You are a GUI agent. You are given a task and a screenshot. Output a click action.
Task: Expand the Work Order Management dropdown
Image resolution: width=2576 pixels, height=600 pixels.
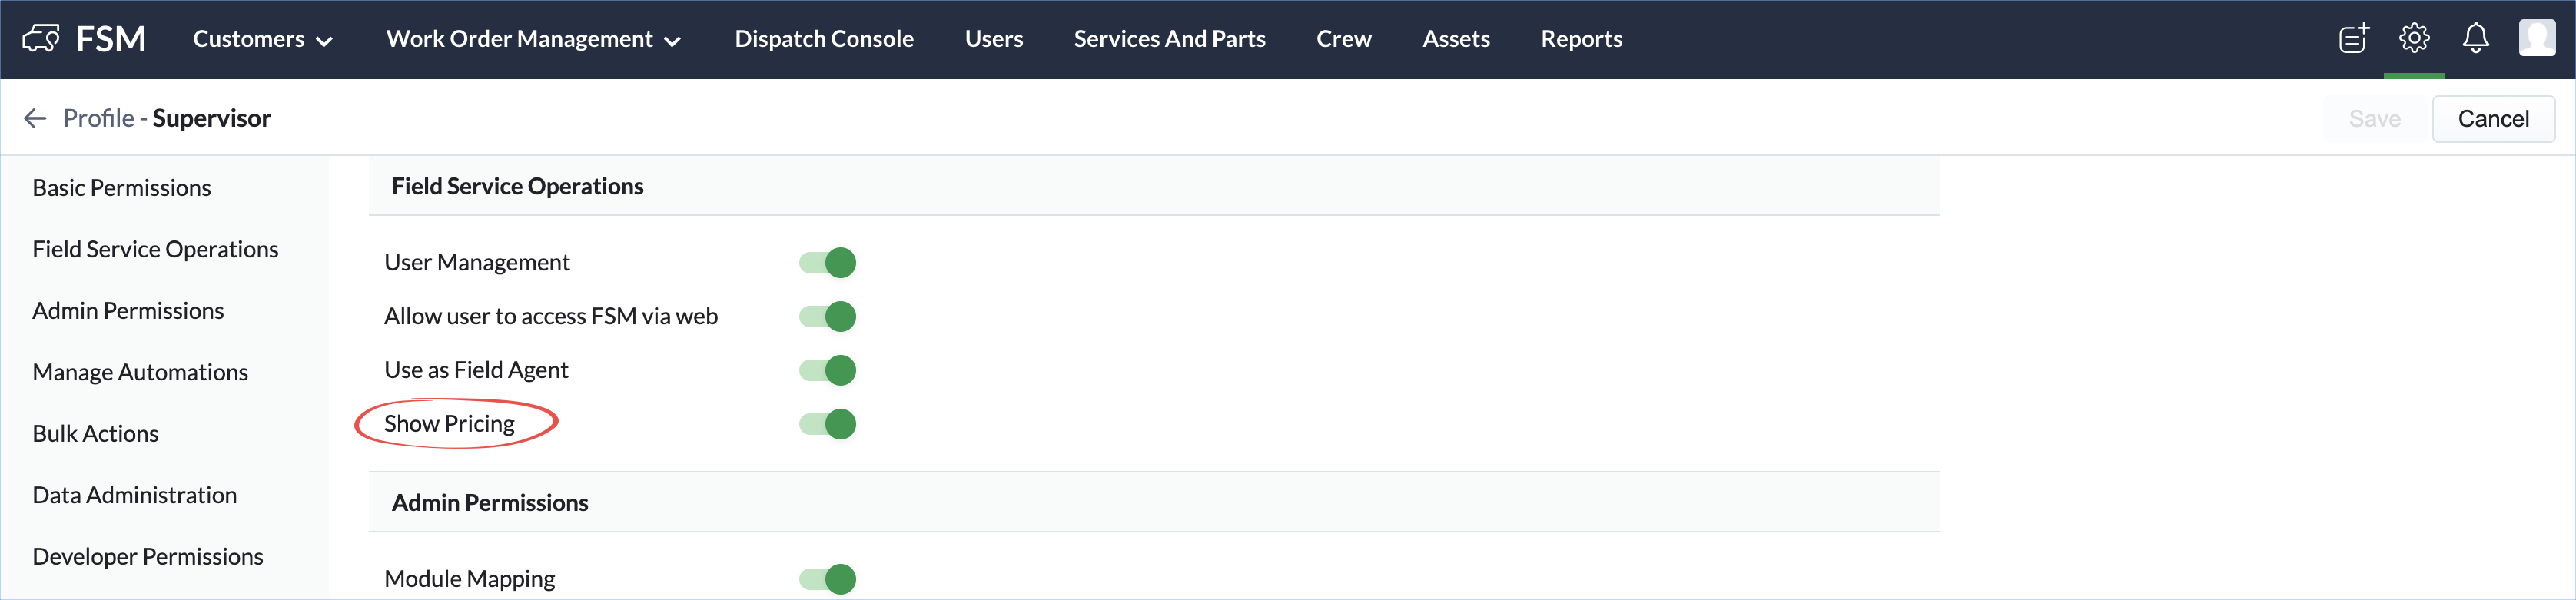[x=533, y=39]
